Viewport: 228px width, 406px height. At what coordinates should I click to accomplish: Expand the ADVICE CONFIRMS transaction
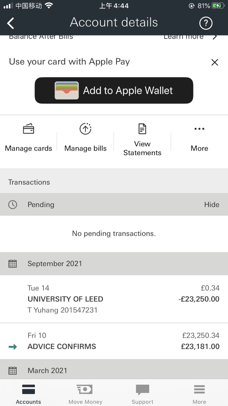[x=114, y=341]
